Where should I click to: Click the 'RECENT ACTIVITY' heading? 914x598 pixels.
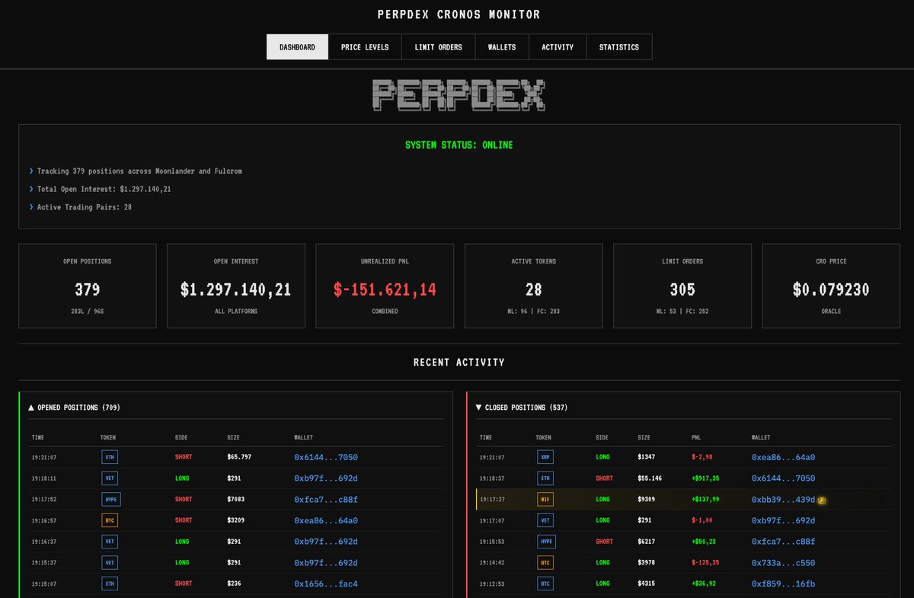(x=459, y=363)
